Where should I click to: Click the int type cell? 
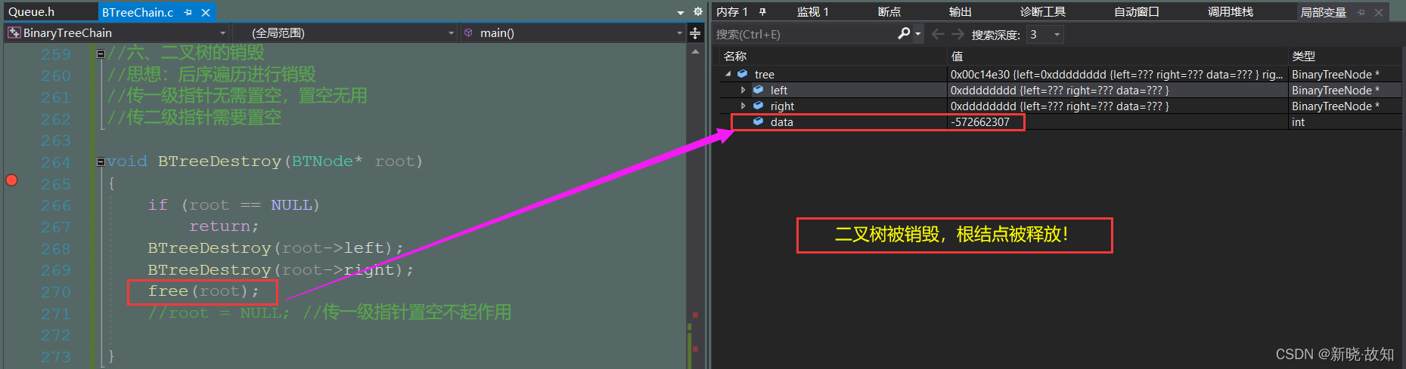click(1298, 121)
